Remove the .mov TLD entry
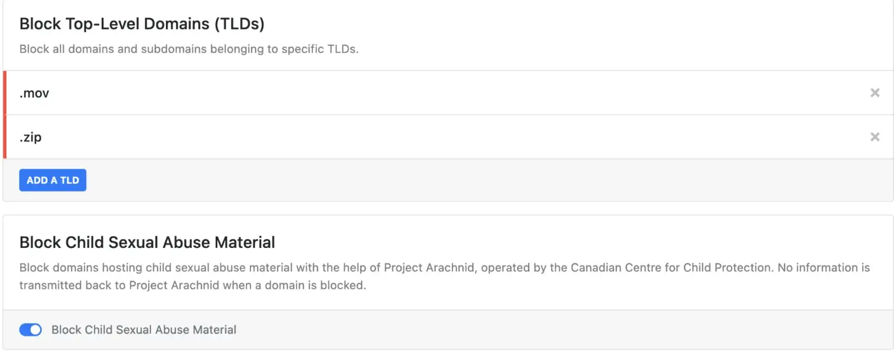894x353 pixels. click(874, 93)
